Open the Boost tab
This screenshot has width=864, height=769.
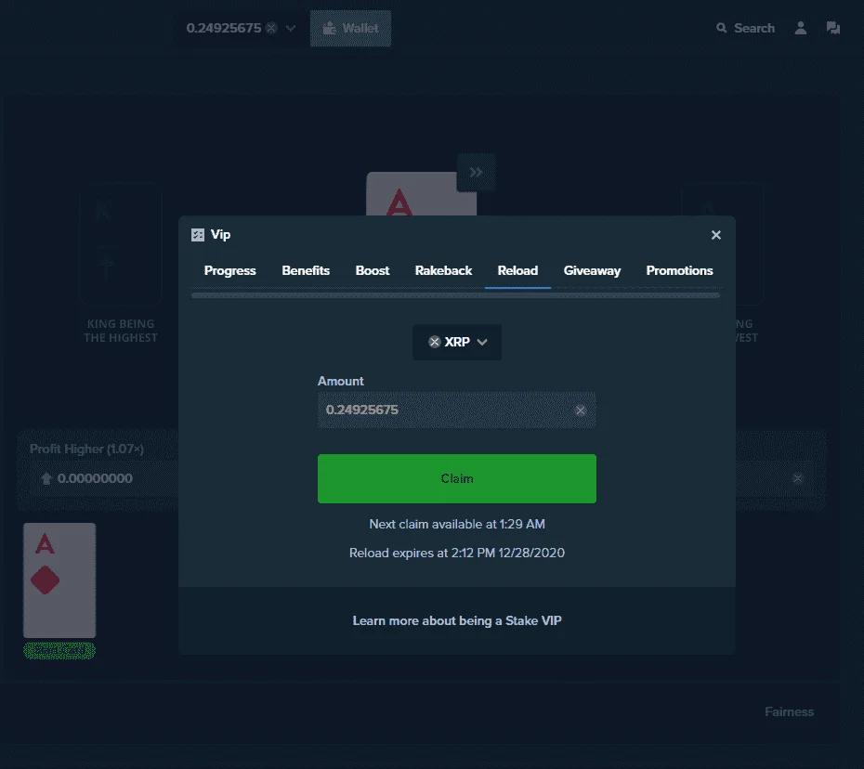click(x=372, y=270)
